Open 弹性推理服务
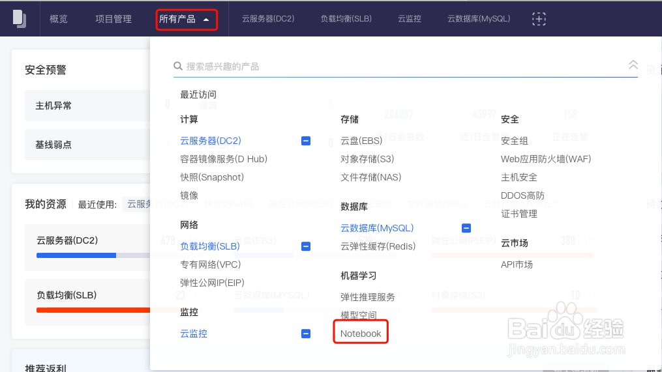Viewport: 662px width, 372px height. point(367,297)
